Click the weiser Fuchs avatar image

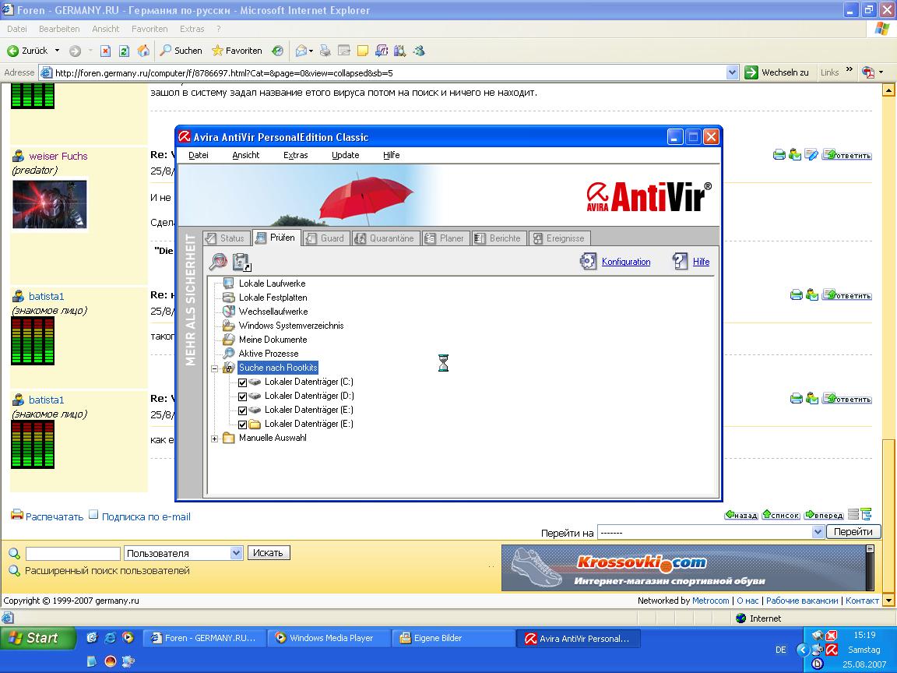[50, 204]
